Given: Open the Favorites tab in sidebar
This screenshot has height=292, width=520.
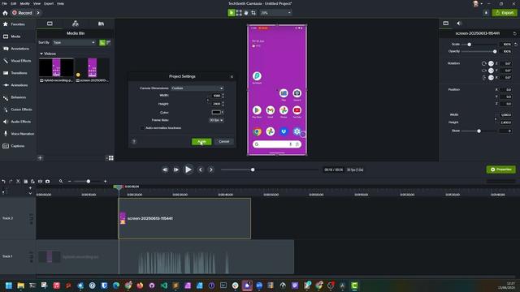Looking at the screenshot, I should 18,24.
